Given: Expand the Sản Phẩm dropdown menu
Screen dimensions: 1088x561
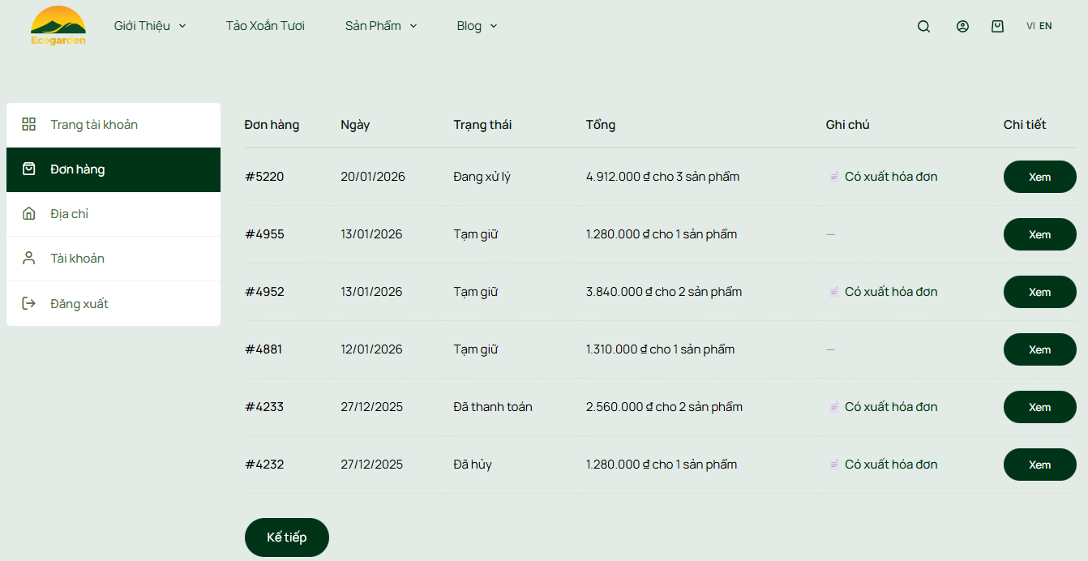Looking at the screenshot, I should pos(381,26).
